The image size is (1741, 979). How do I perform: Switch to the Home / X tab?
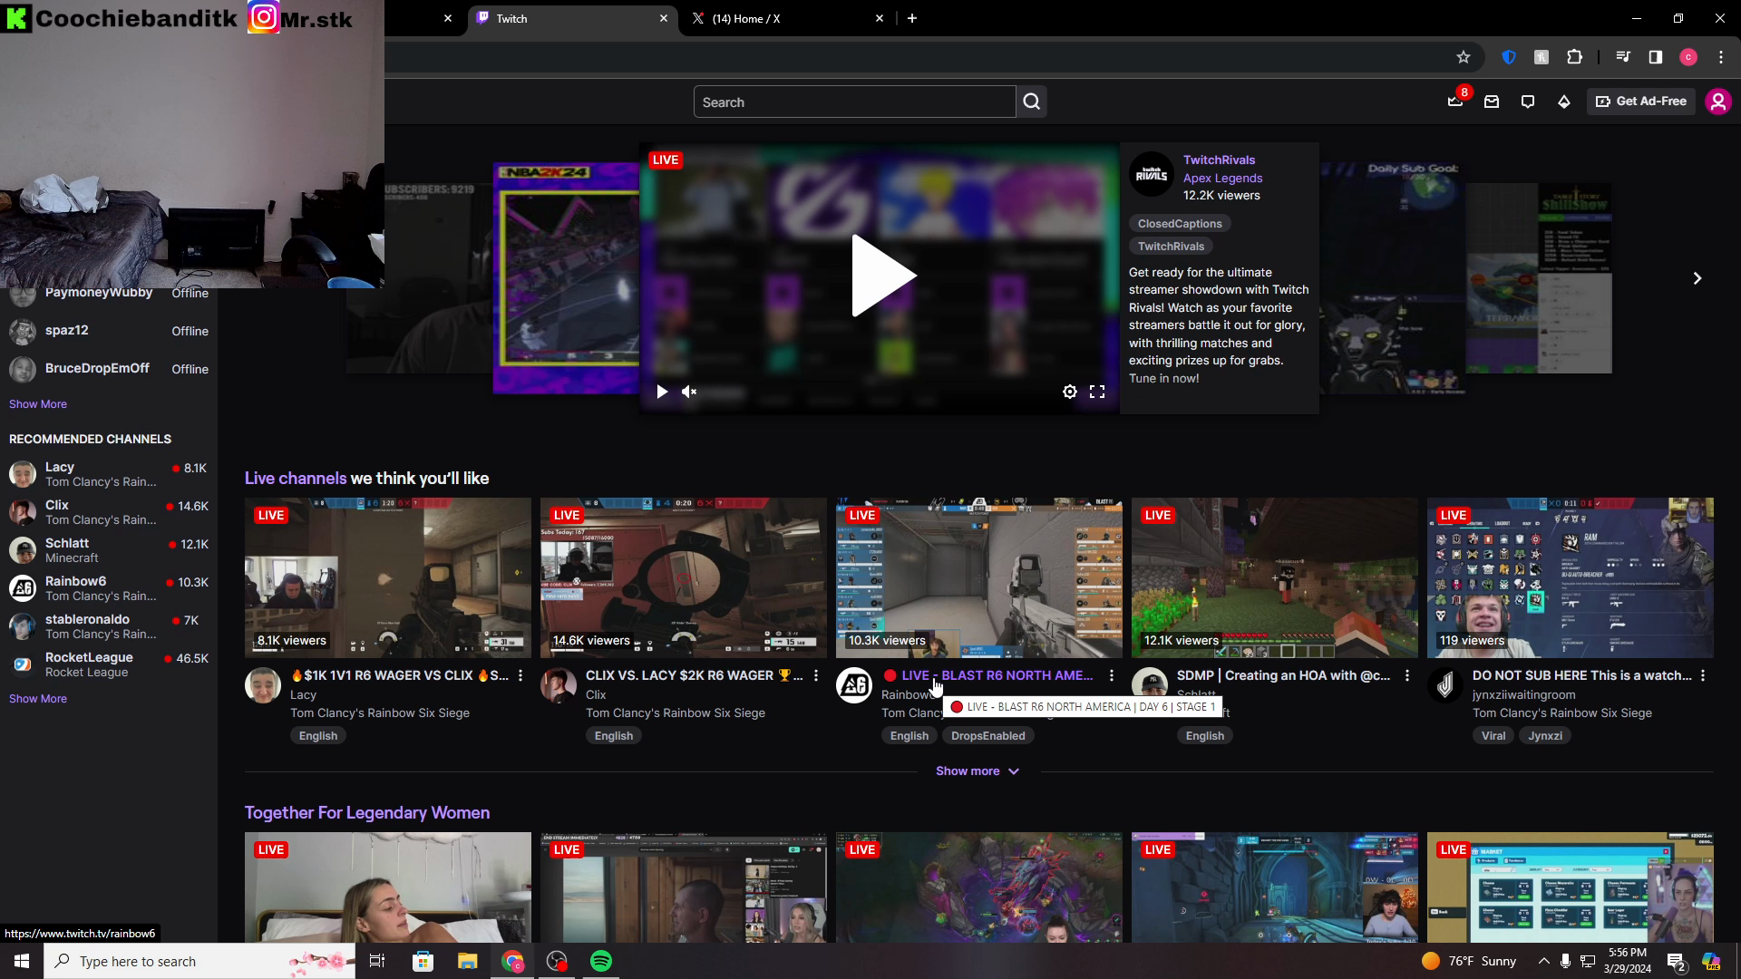tap(787, 18)
